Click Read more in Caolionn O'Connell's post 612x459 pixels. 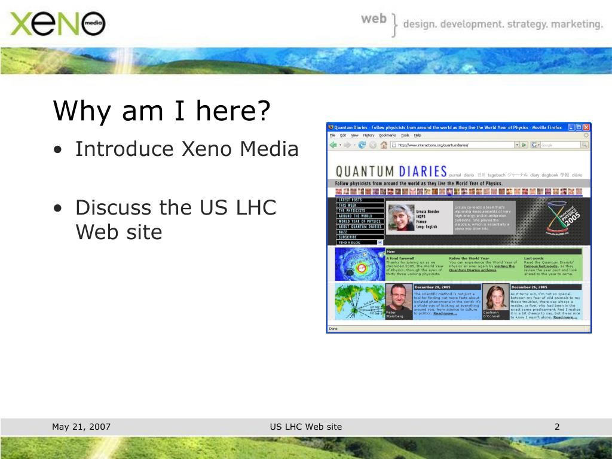[565, 317]
